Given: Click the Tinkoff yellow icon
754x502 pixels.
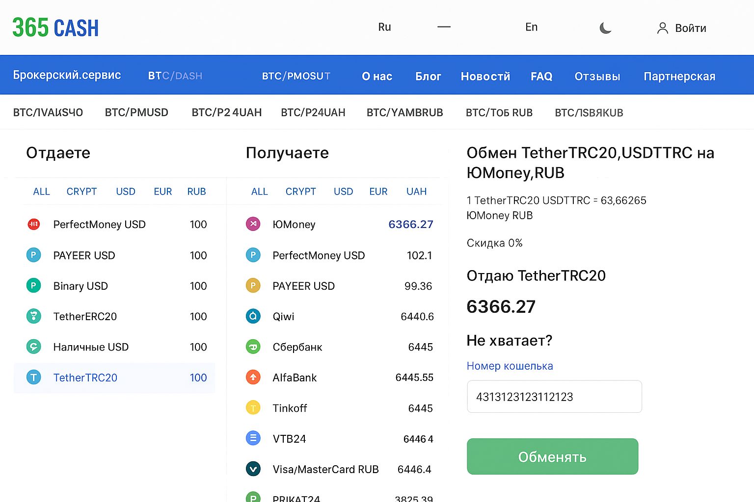Looking at the screenshot, I should (253, 407).
